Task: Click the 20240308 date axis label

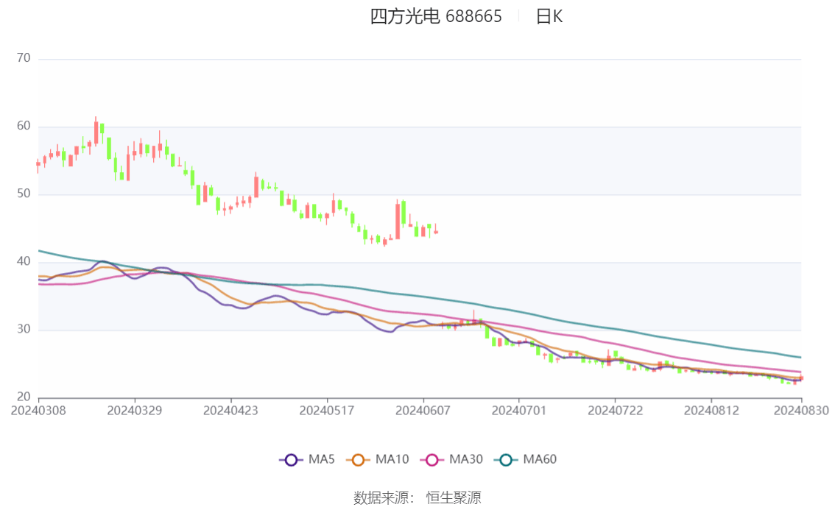Action: (38, 411)
